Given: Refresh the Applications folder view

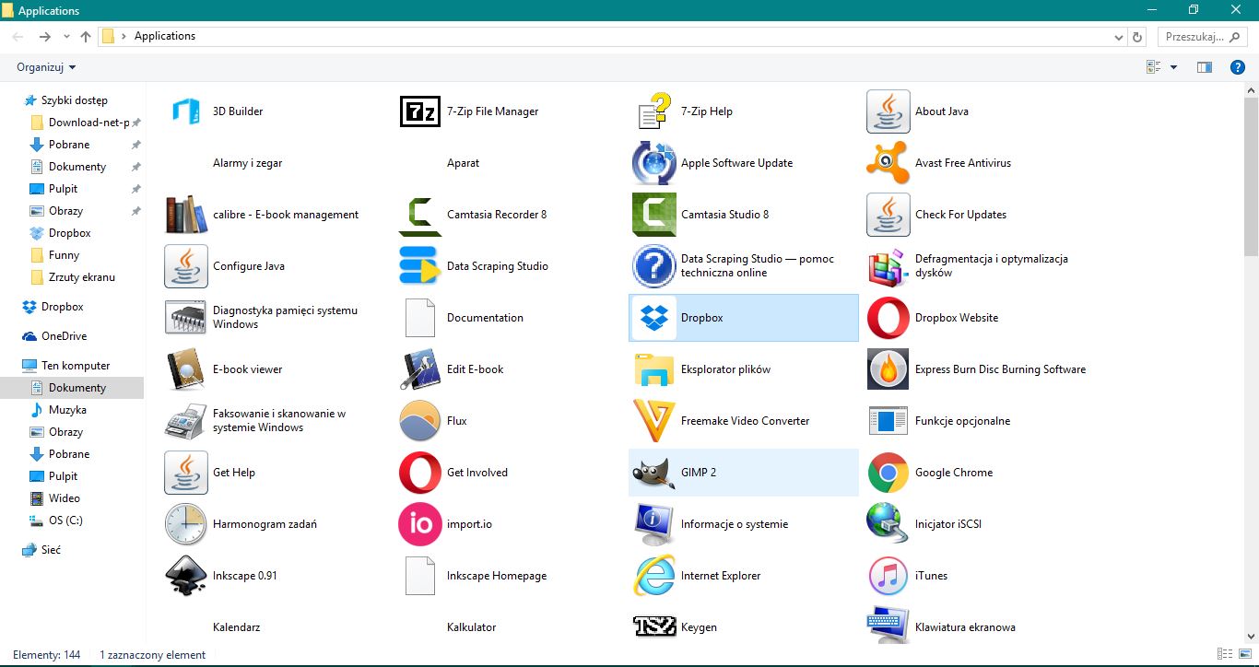Looking at the screenshot, I should pos(1137,37).
